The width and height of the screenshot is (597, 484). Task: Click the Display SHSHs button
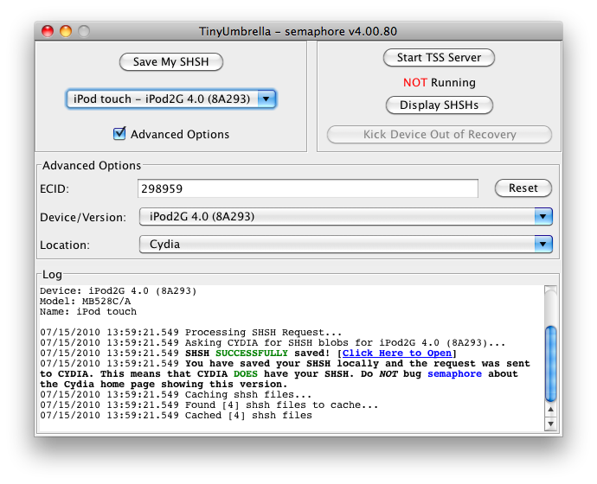[439, 105]
